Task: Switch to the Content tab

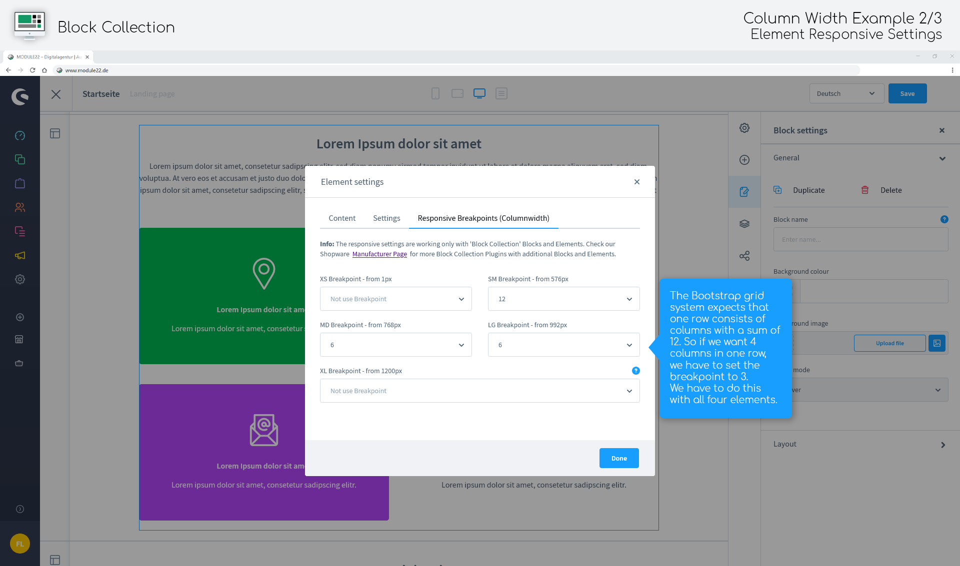Action: click(342, 218)
